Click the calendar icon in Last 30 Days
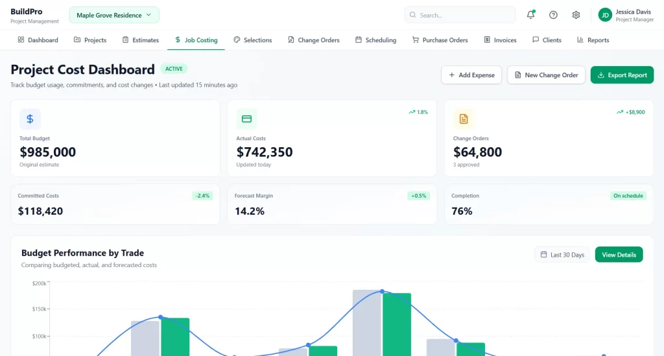Image resolution: width=664 pixels, height=356 pixels. 544,254
